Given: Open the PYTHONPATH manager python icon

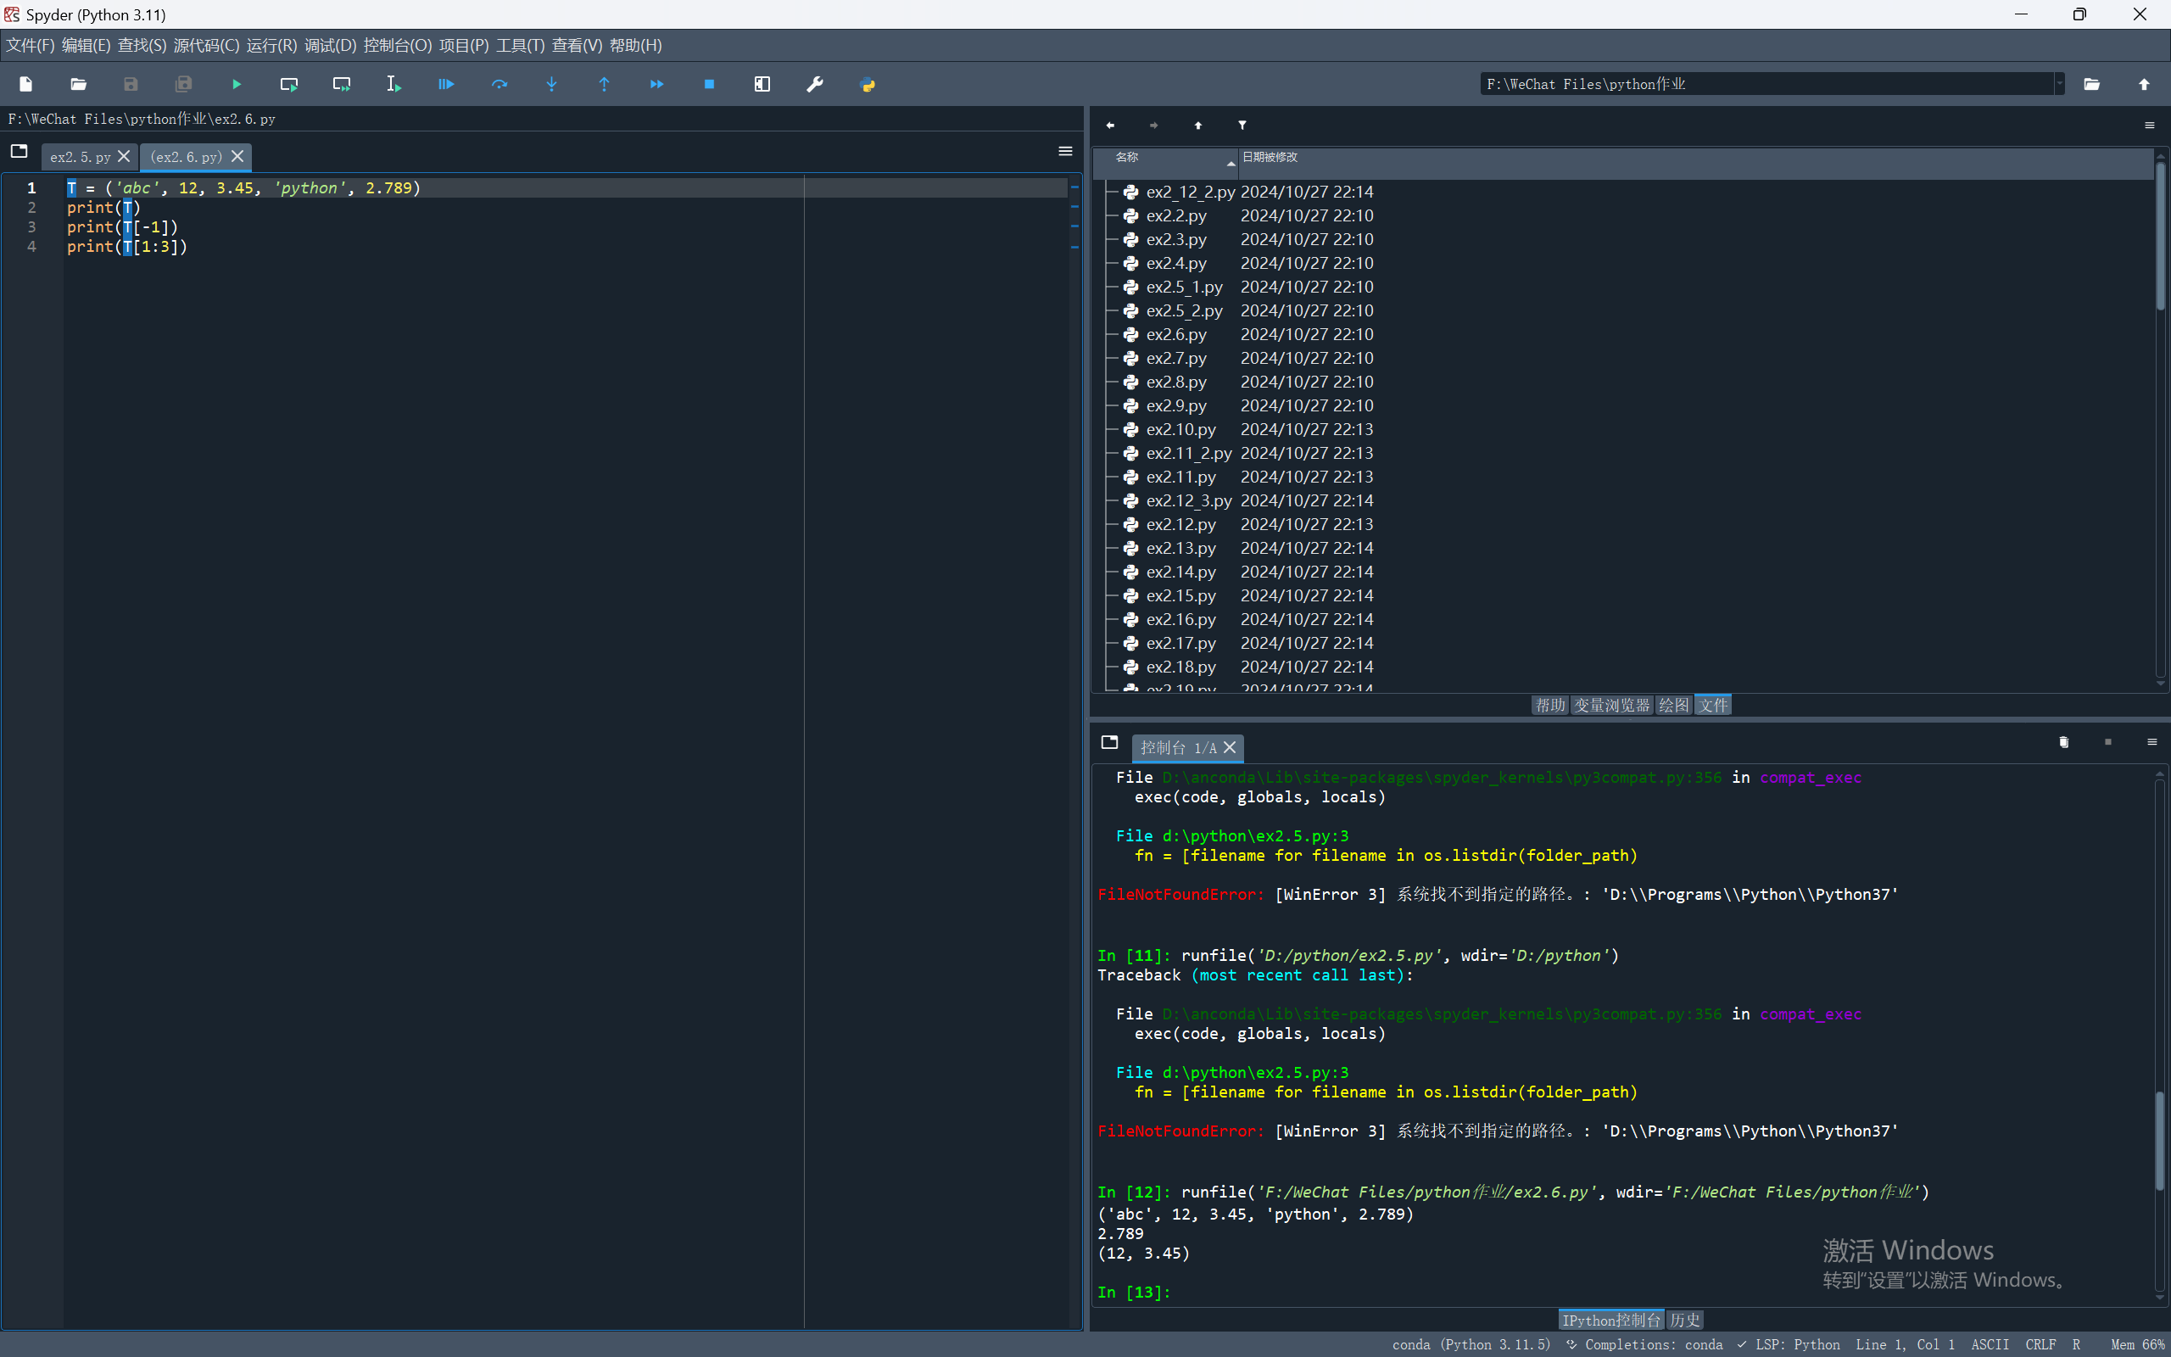Looking at the screenshot, I should click(x=868, y=84).
